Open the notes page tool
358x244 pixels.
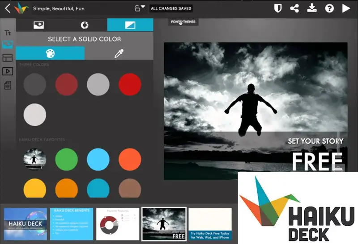click(8, 85)
